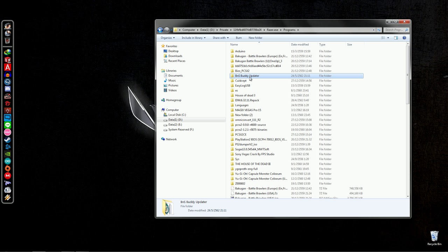
Task: Go forward using the Explorer forward arrow
Action: (167, 30)
